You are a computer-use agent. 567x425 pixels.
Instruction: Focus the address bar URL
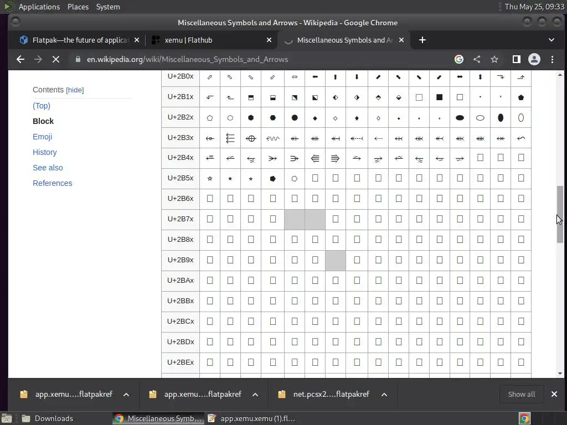click(187, 59)
